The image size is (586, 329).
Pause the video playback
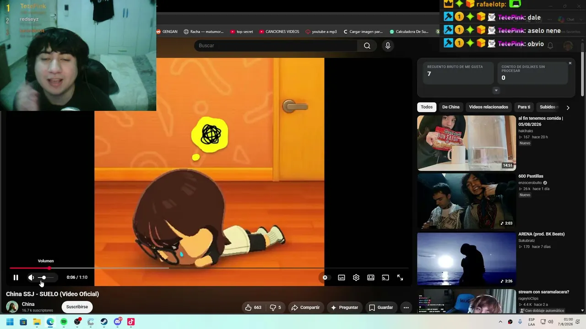coord(16,277)
